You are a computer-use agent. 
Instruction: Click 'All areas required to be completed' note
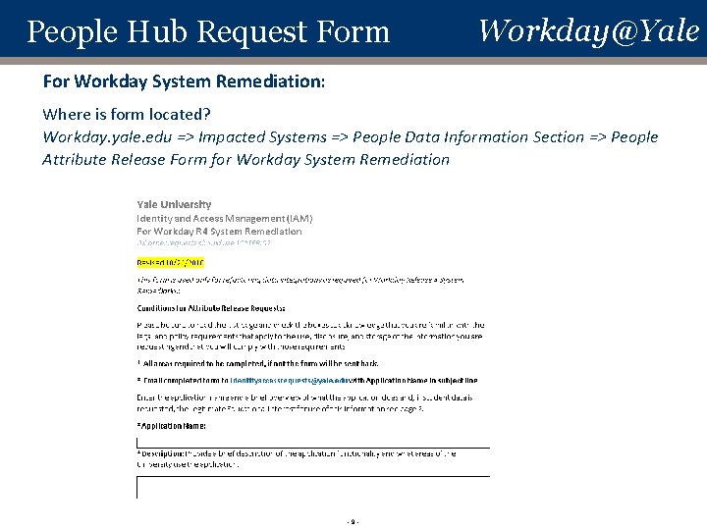[258, 363]
